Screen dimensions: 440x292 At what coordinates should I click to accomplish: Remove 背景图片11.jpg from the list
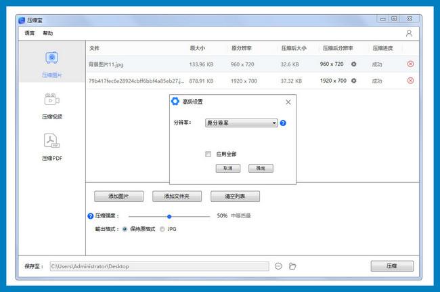coord(410,64)
